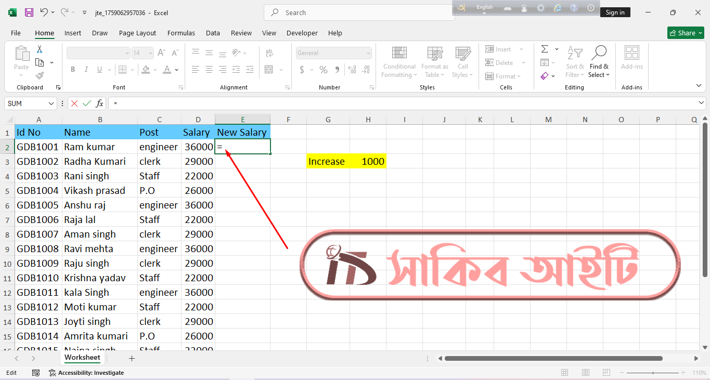Click the Increase Decimal icon
This screenshot has height=380, width=710.
pos(352,69)
